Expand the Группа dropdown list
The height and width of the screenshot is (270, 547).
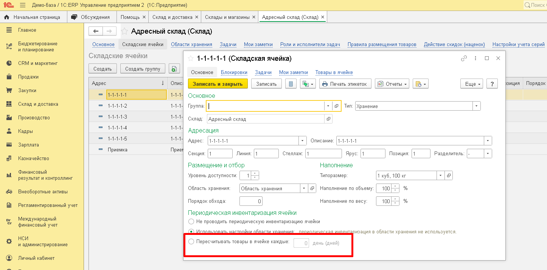(x=328, y=106)
